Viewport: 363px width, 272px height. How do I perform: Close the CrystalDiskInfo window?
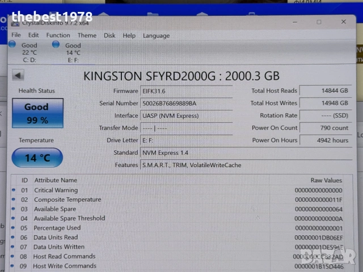pyautogui.click(x=344, y=22)
